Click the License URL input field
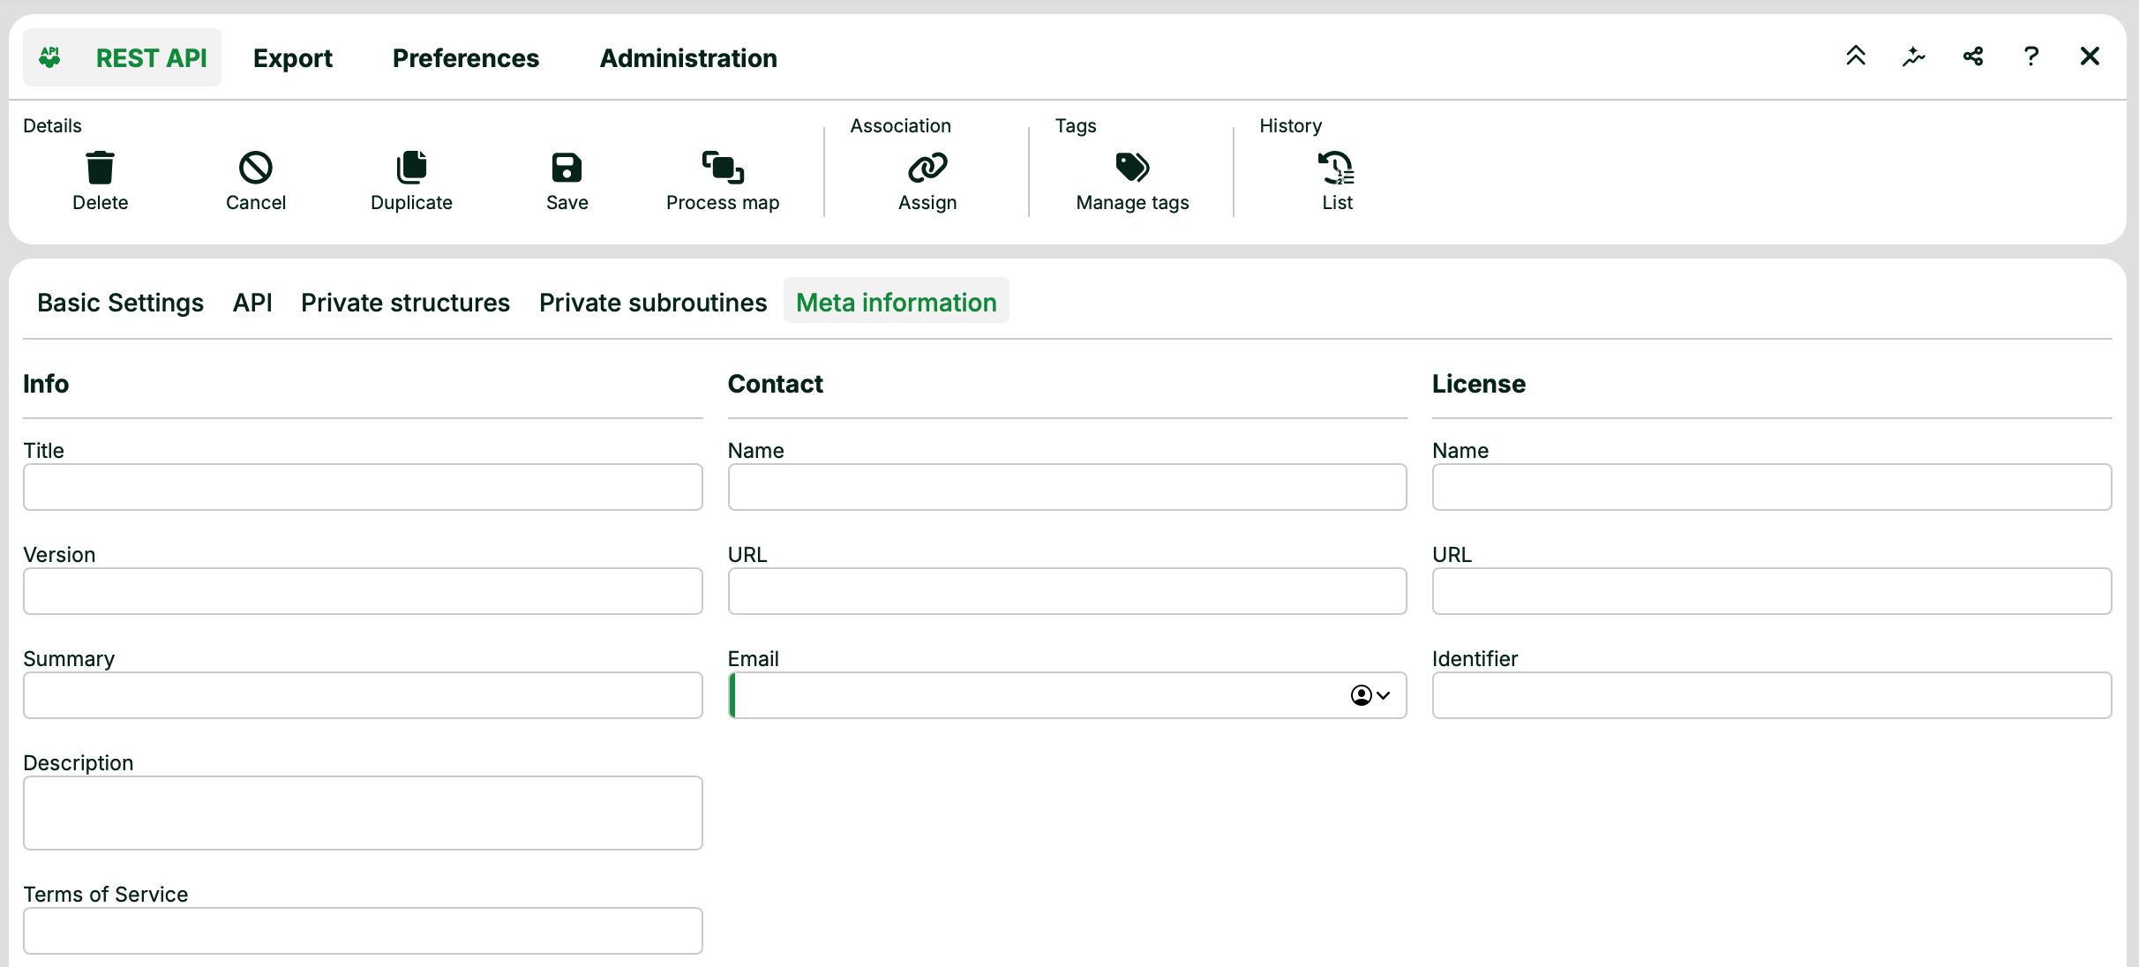2139x967 pixels. click(1772, 591)
